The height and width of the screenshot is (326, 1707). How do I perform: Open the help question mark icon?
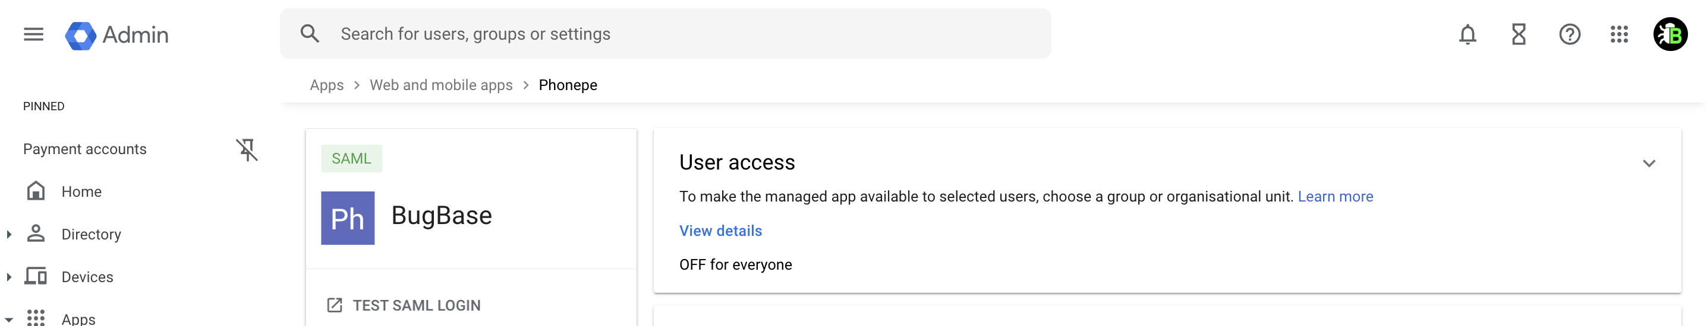[1569, 34]
